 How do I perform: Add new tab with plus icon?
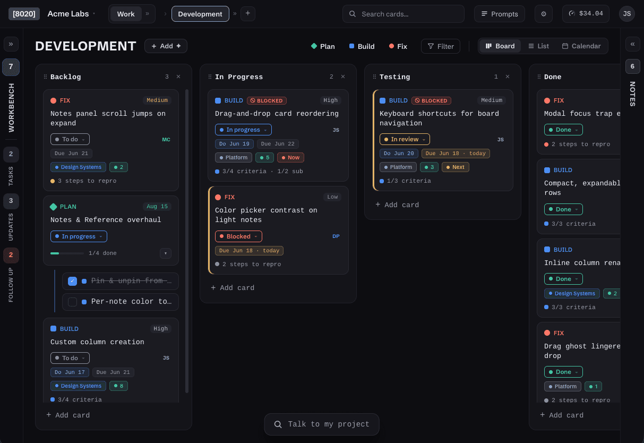(x=248, y=14)
